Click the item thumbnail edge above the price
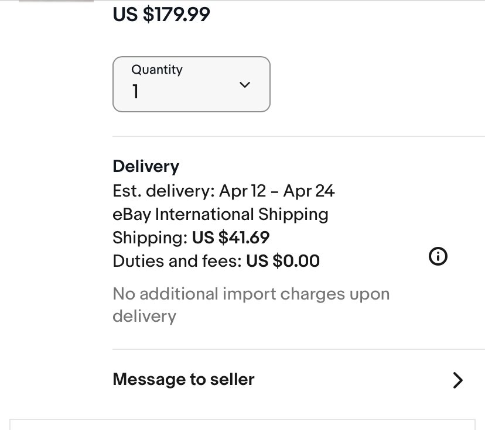The width and height of the screenshot is (485, 430). pos(56,1)
